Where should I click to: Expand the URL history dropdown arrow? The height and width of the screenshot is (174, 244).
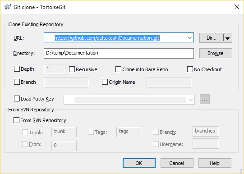coord(190,37)
